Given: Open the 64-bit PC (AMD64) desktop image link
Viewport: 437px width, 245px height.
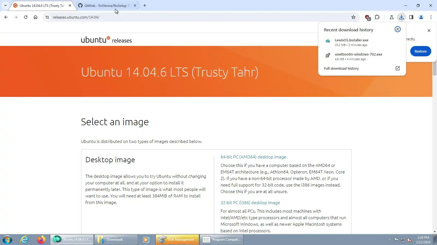Looking at the screenshot, I should (x=253, y=157).
